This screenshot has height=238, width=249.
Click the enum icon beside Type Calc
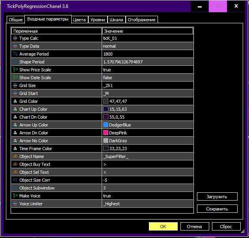point(15,38)
